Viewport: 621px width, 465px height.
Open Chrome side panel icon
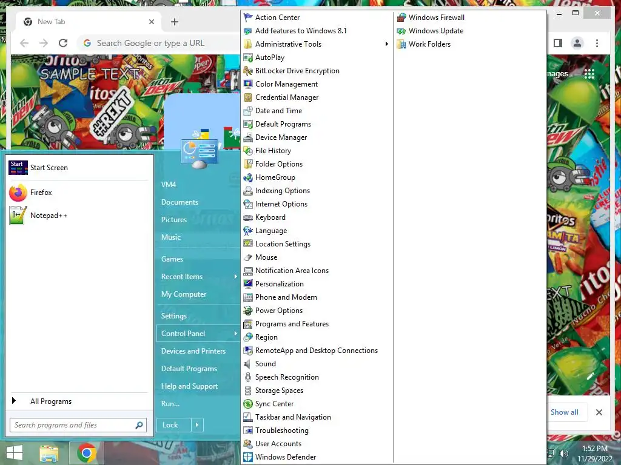click(x=558, y=43)
